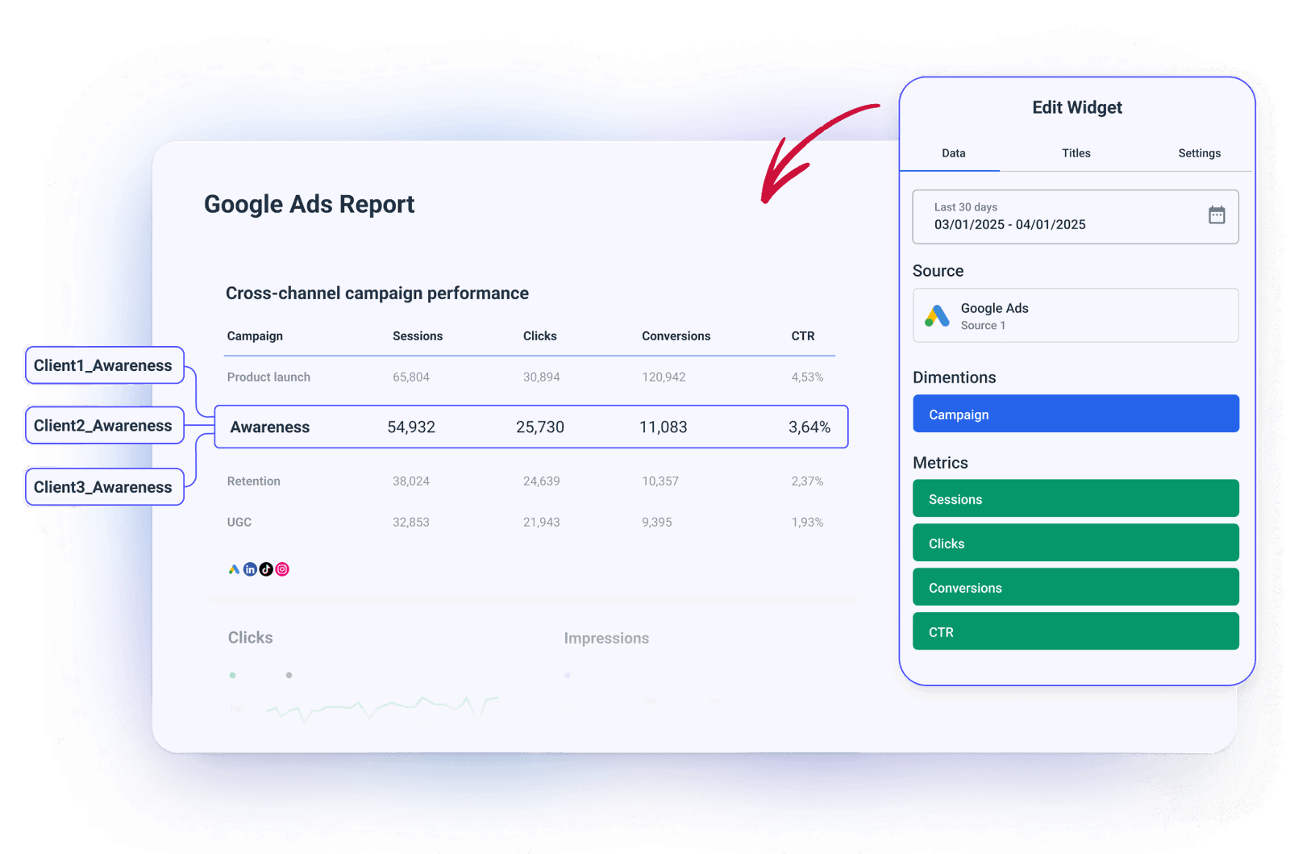This screenshot has height=854, width=1290.
Task: Open the Settings tab in Edit Widget
Action: click(x=1199, y=153)
